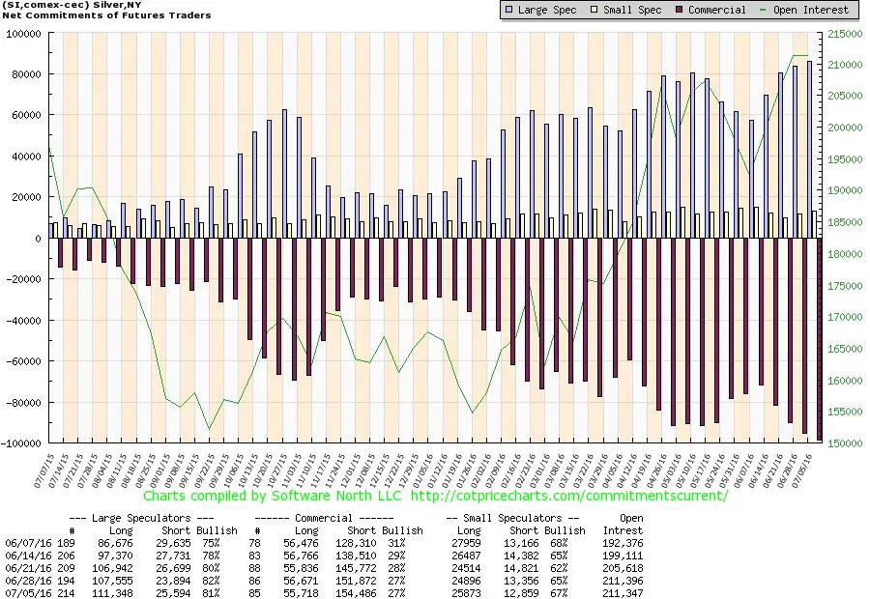Select the "Commercial" legend label

[717, 10]
